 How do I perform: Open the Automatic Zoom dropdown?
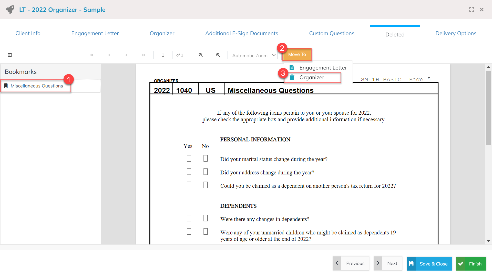click(252, 55)
